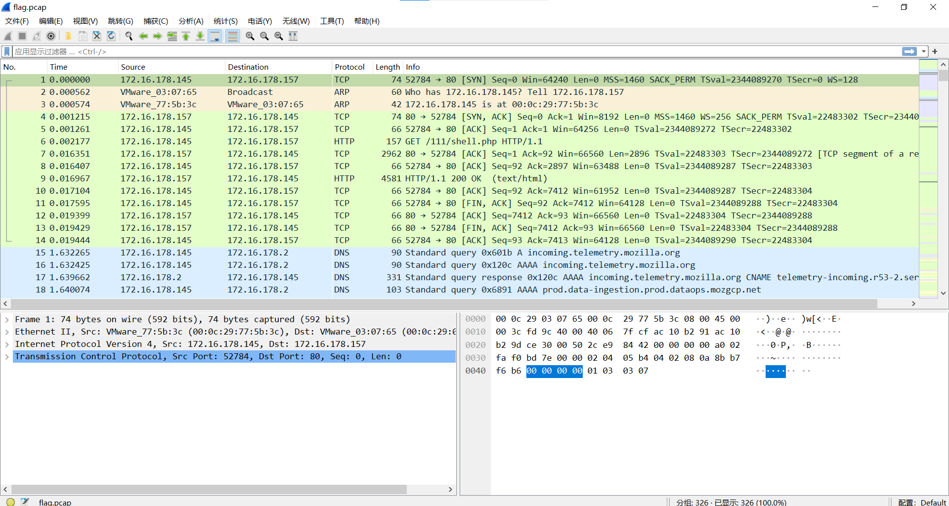Select packet 2 ARP Who has row
The image size is (949, 506).
pyautogui.click(x=460, y=92)
